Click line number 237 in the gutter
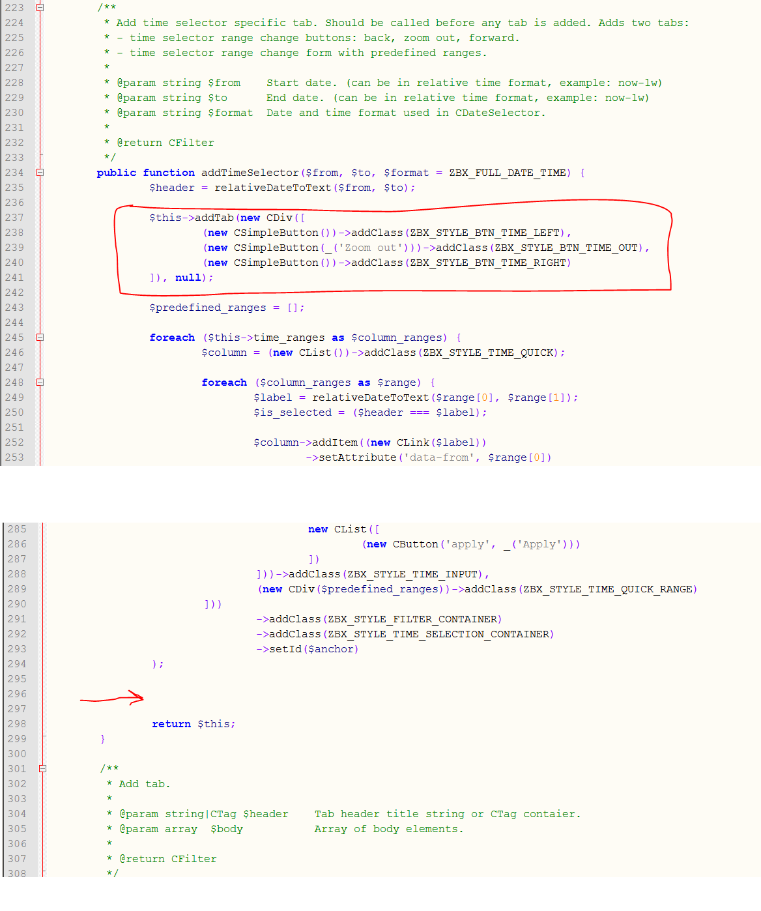The width and height of the screenshot is (761, 911). point(16,218)
